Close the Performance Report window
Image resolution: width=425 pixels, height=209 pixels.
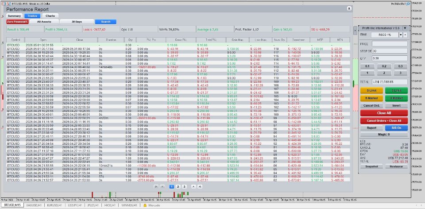click(349, 8)
